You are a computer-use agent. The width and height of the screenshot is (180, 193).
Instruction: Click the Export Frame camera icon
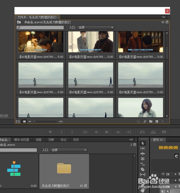click(164, 132)
